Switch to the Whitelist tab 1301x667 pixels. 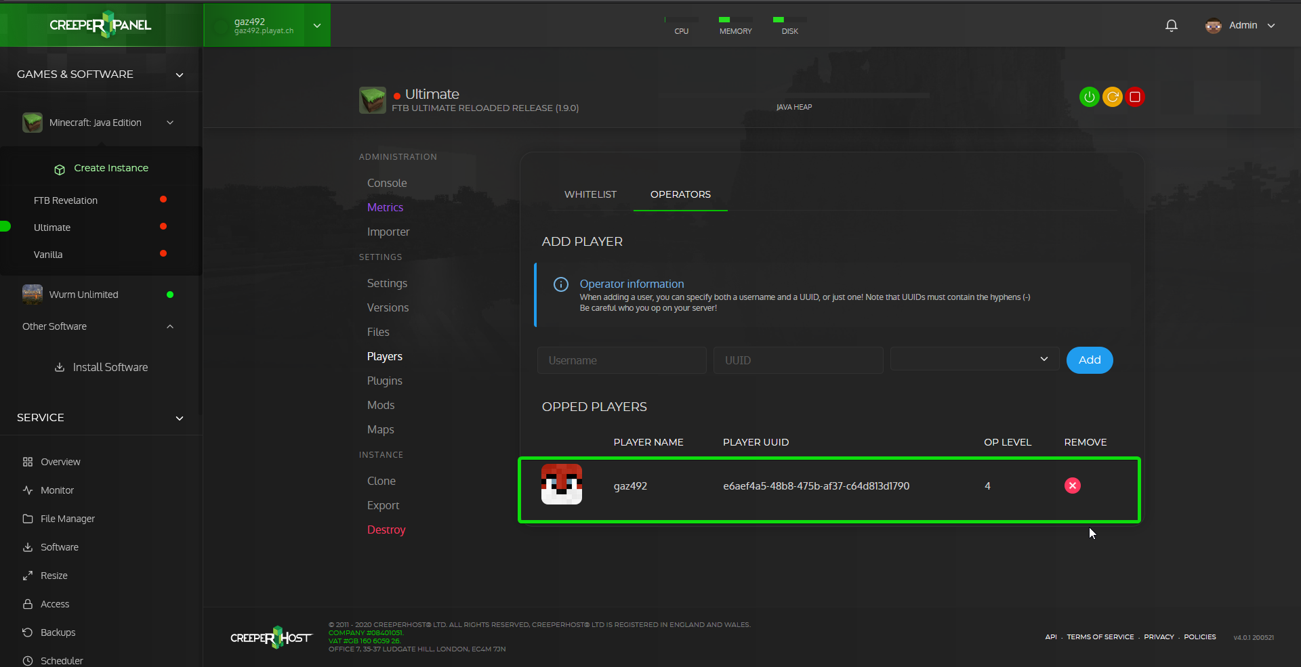coord(590,194)
